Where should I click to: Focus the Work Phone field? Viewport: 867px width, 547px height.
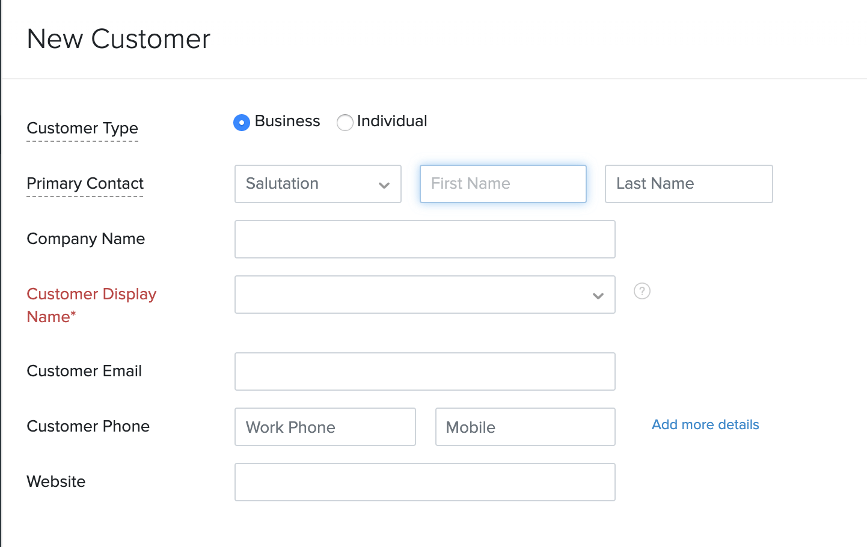tap(325, 427)
